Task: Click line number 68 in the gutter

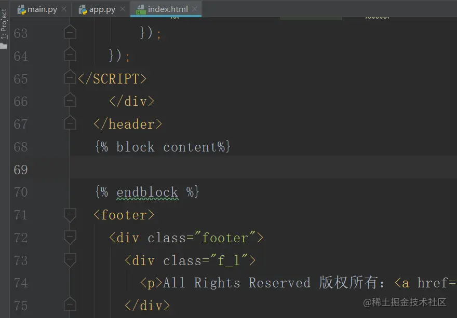Action: [21, 147]
